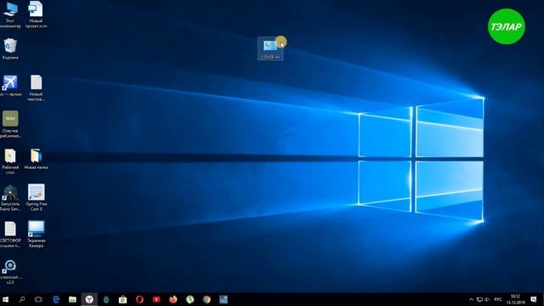Select the Корзина recycle bin icon
This screenshot has height=306, width=544.
coord(10,48)
